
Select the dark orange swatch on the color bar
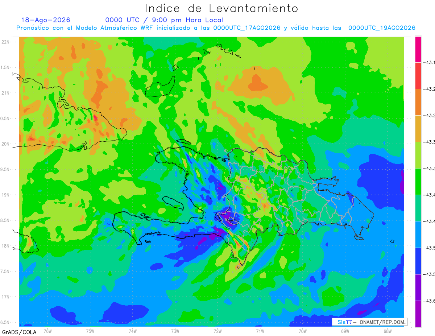418,102
